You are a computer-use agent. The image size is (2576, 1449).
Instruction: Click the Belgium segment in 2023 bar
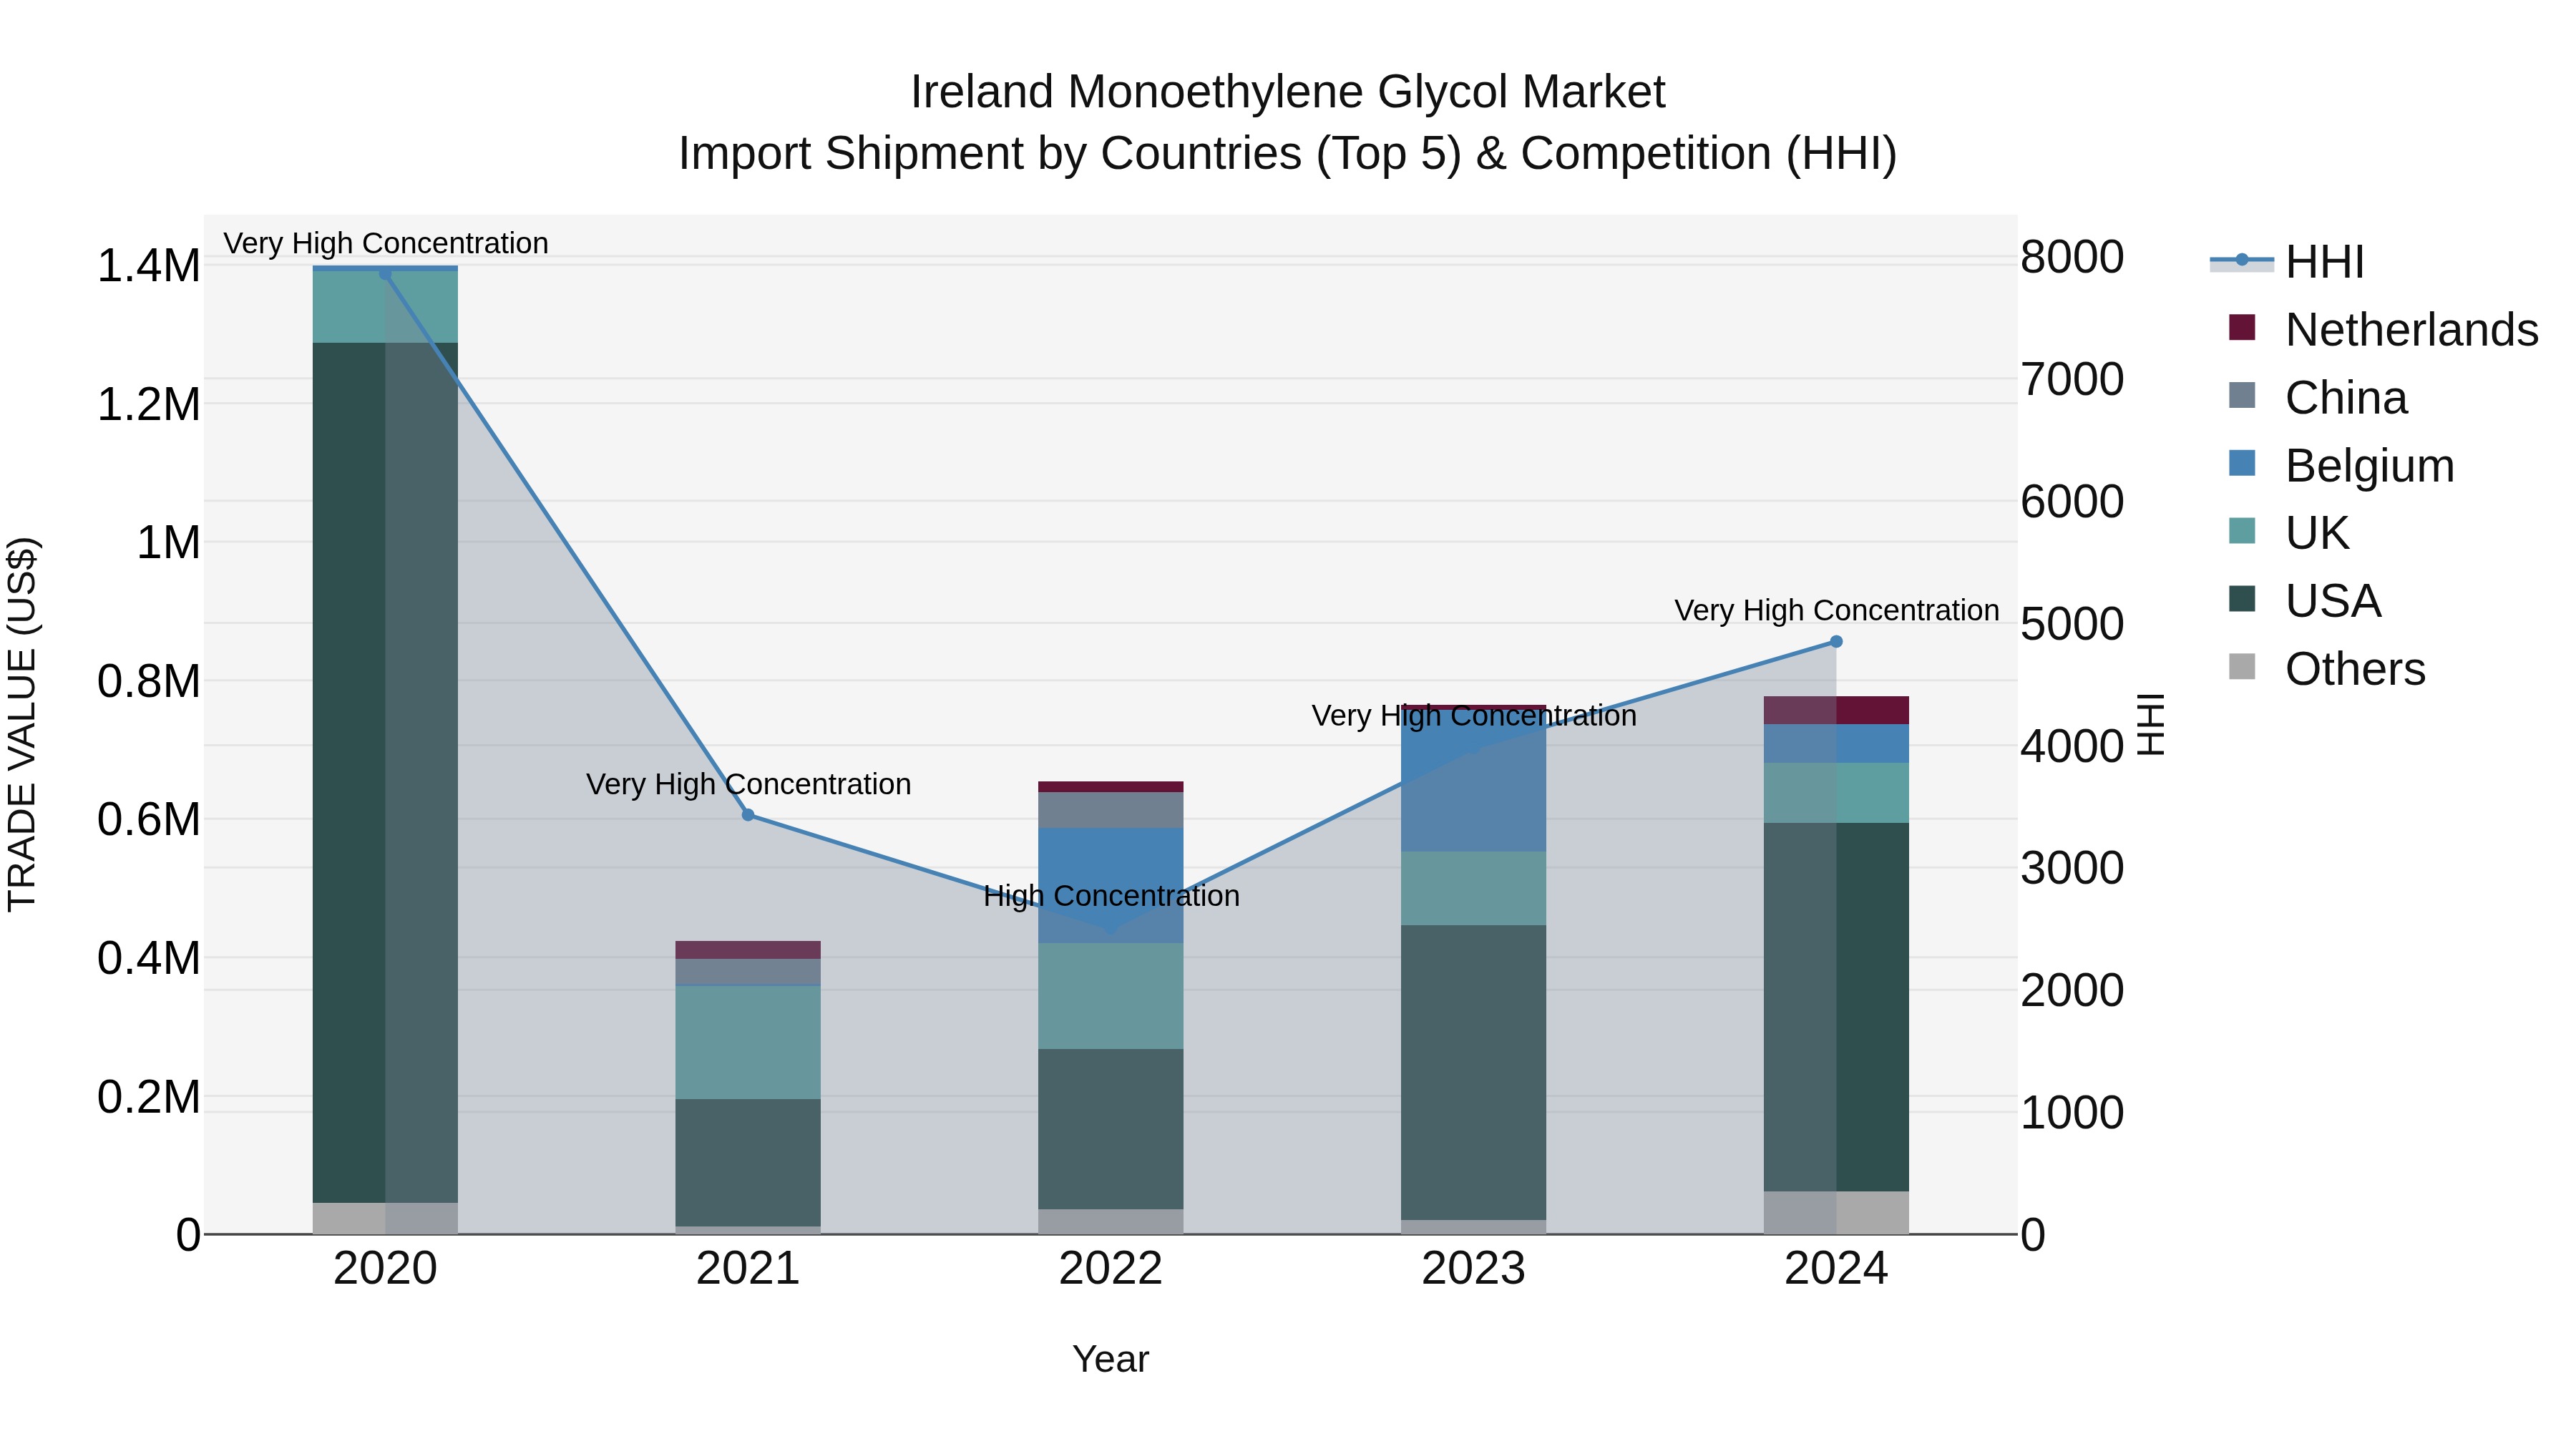point(1473,781)
